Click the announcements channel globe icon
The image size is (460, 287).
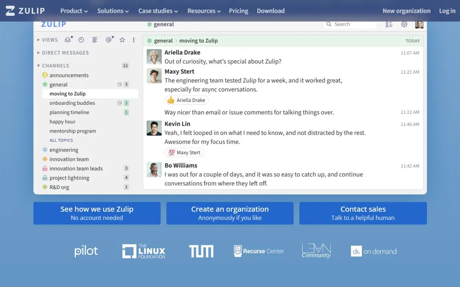point(45,75)
